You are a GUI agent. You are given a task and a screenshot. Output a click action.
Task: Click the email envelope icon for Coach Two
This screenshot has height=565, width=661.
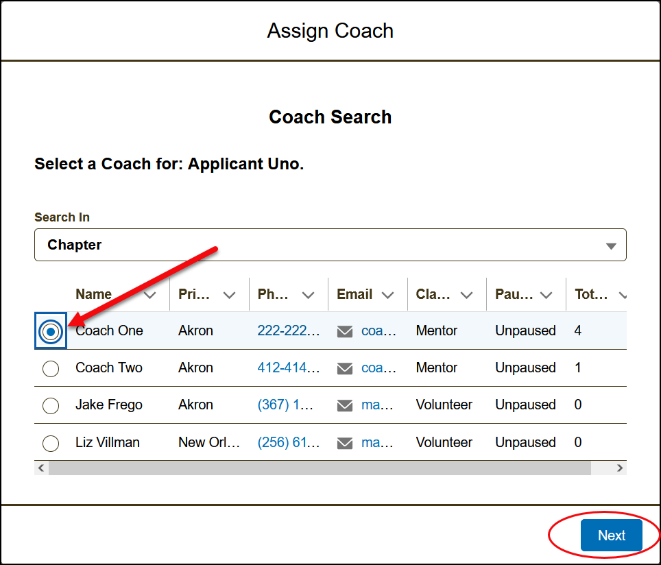(x=345, y=368)
